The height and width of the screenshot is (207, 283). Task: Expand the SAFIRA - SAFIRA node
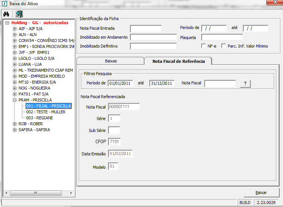click(x=14, y=130)
